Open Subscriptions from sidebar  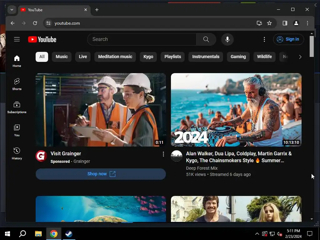17,107
